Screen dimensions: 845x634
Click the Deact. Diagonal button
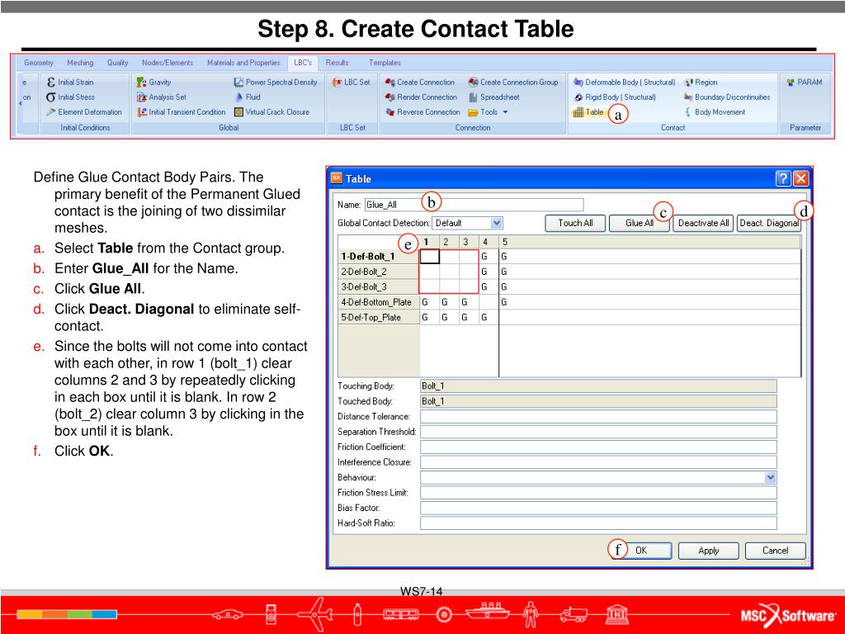pos(769,223)
